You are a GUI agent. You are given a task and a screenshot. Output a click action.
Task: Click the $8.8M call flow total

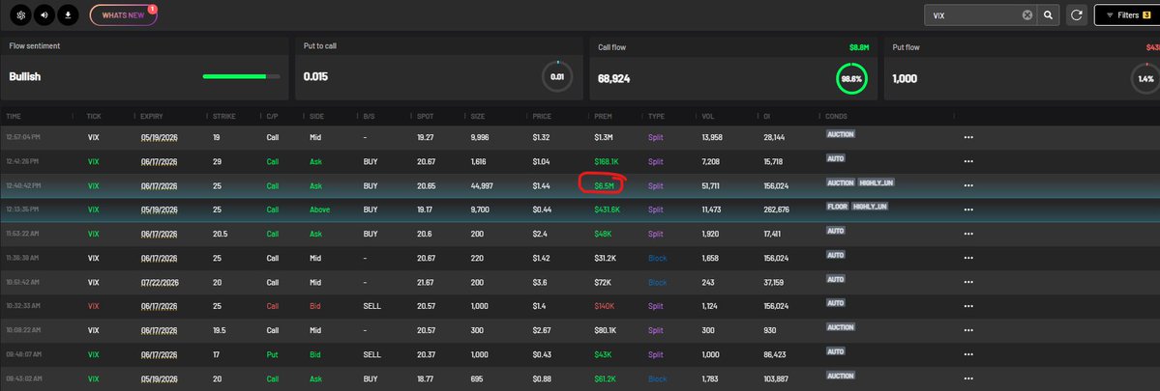[x=858, y=47]
